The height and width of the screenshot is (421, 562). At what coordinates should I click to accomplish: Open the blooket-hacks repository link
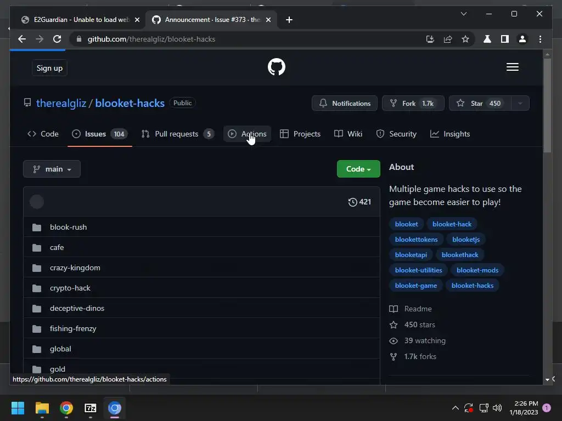130,103
